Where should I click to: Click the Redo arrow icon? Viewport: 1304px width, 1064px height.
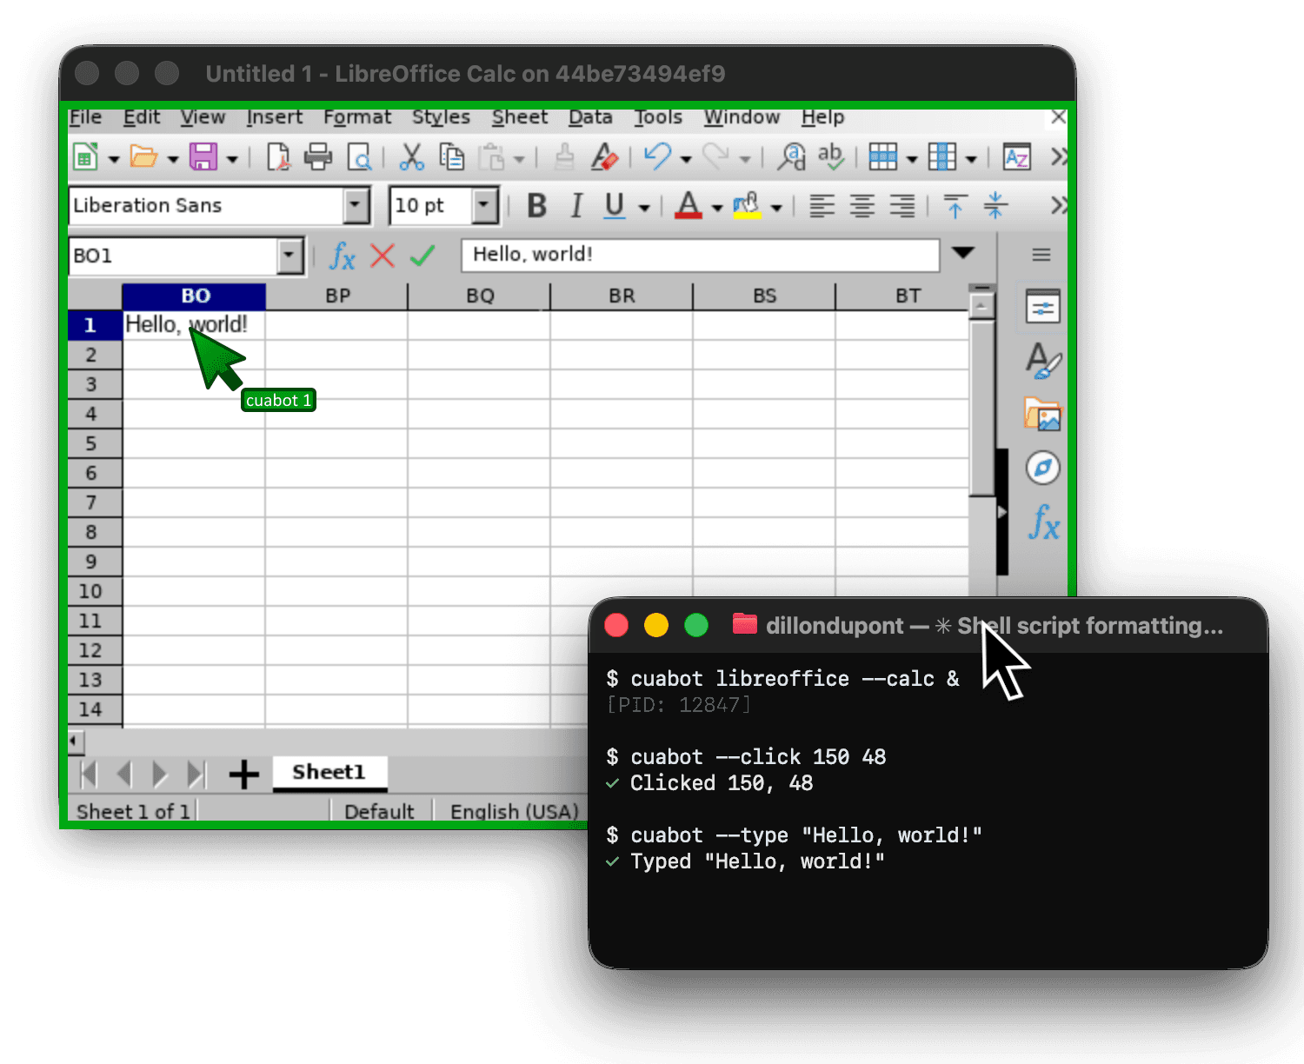pyautogui.click(x=715, y=156)
